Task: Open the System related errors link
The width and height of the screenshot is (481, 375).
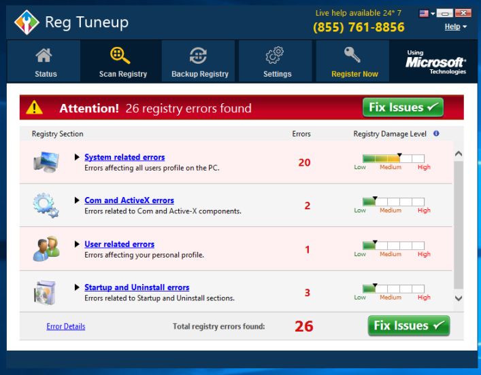Action: pyautogui.click(x=125, y=157)
